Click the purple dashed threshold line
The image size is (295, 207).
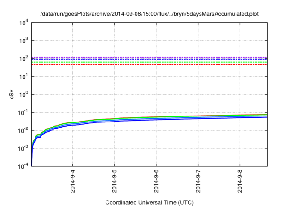pyautogui.click(x=149, y=57)
